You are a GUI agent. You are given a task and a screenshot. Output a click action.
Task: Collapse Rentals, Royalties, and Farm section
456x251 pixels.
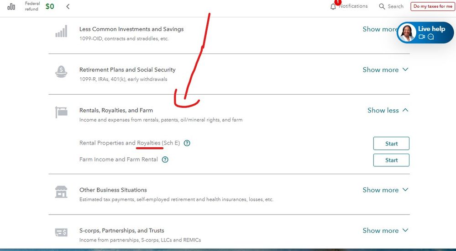pyautogui.click(x=388, y=110)
